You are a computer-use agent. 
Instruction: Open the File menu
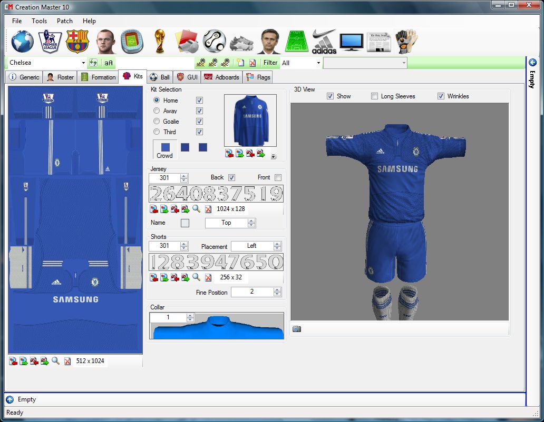(x=17, y=21)
